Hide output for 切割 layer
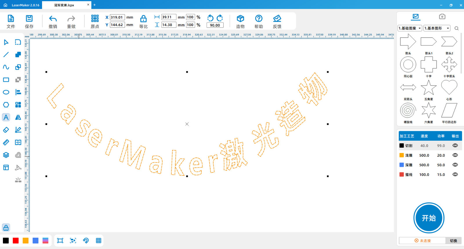Screen dimensions: 464x249 pos(455,146)
